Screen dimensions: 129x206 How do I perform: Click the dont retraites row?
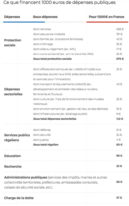tap(78, 29)
